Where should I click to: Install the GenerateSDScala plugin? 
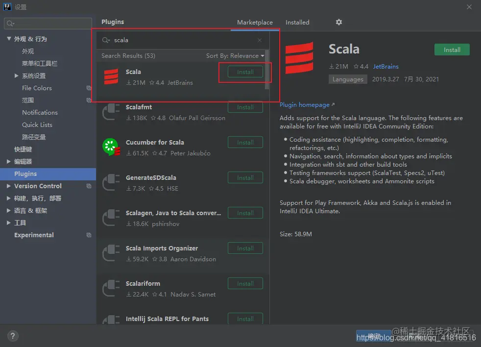245,178
